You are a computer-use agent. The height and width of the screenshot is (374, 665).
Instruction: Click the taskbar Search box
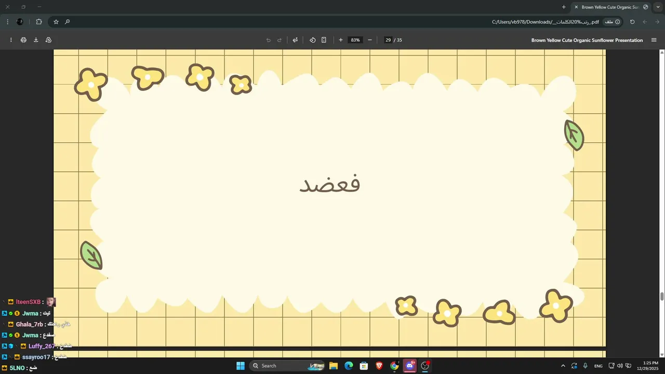(287, 366)
